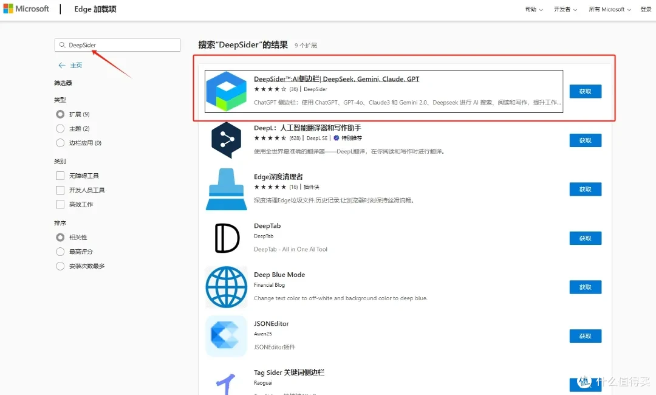This screenshot has height=395, width=656.
Task: Check the 开发人员工具 category
Action: pos(60,190)
